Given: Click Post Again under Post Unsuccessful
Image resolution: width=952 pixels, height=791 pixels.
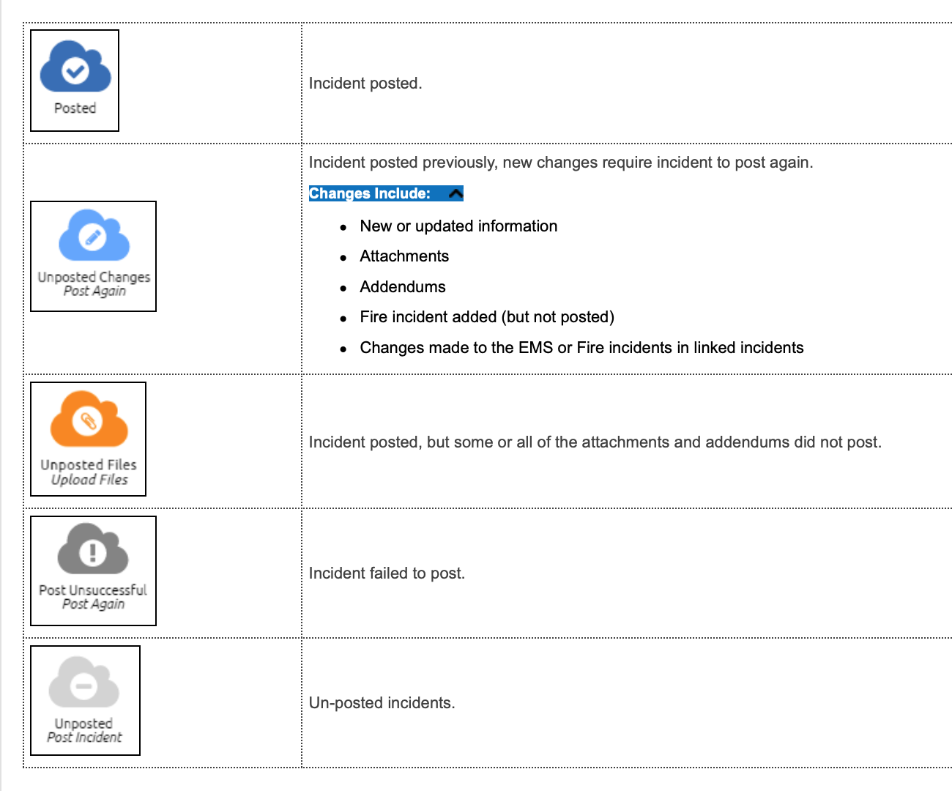Looking at the screenshot, I should (93, 604).
